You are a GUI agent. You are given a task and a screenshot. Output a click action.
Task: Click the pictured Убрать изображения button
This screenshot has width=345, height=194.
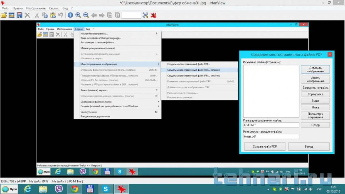[x=315, y=79]
